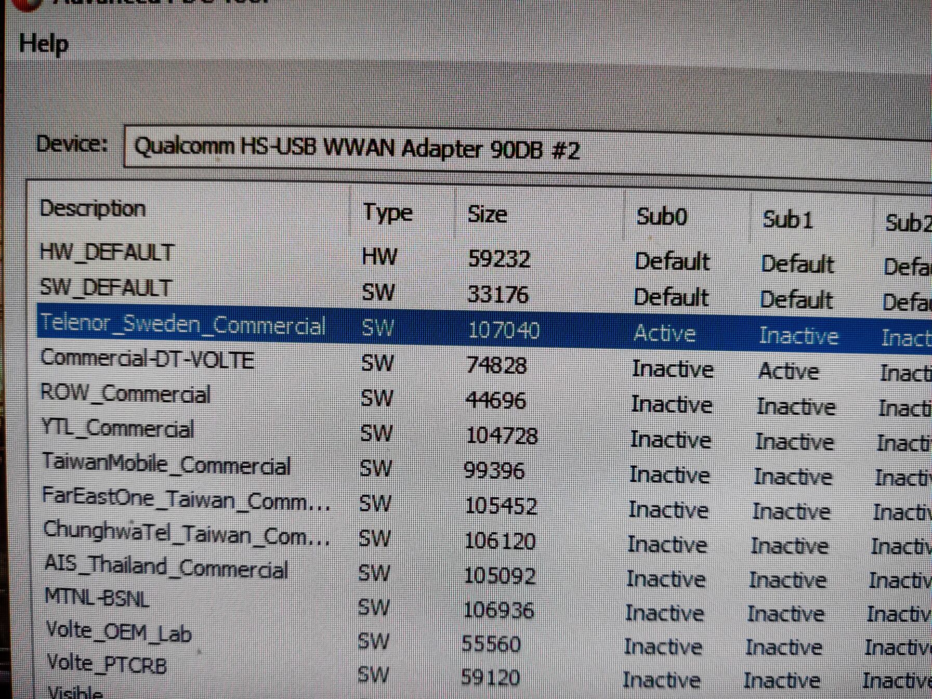Image resolution: width=932 pixels, height=699 pixels.
Task: Click size value 74828
Action: click(x=497, y=365)
